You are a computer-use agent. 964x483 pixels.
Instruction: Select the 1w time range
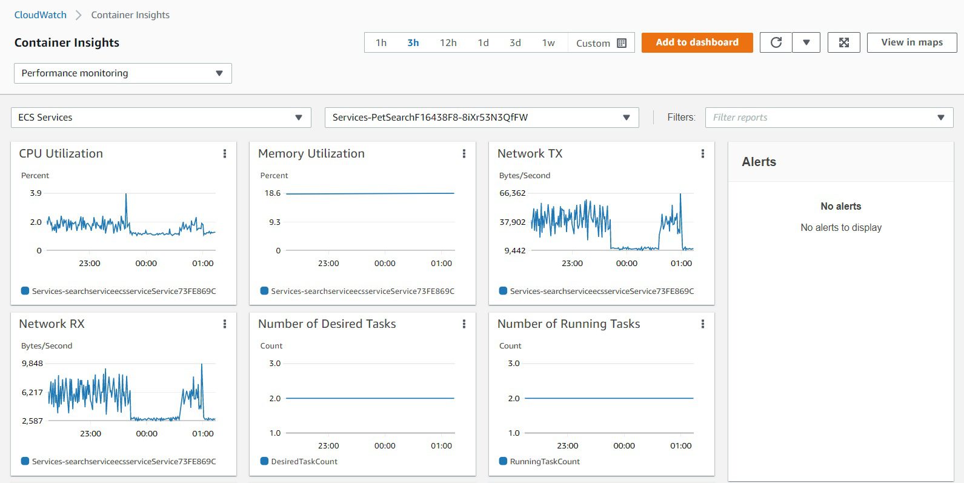[x=548, y=43]
